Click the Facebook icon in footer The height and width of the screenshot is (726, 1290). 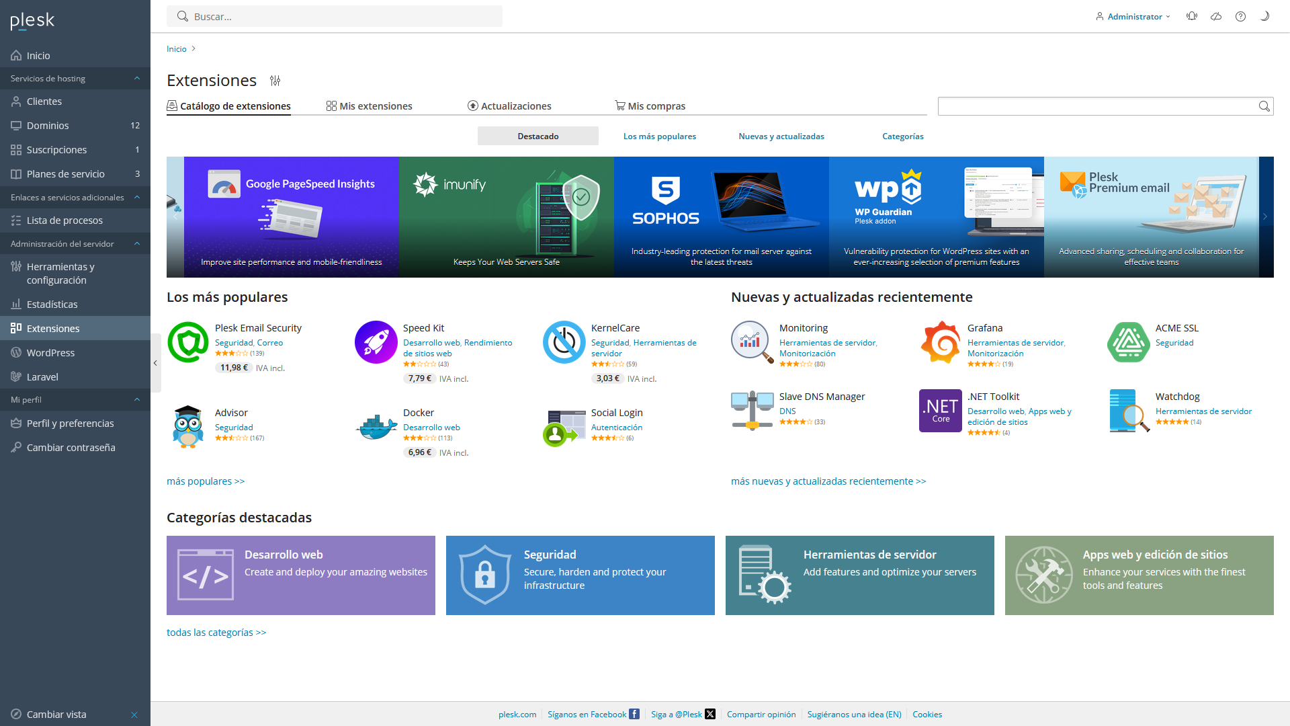[x=634, y=714]
